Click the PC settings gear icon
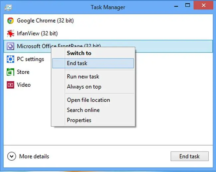Viewport: 216px width, 172px height. [x=11, y=59]
